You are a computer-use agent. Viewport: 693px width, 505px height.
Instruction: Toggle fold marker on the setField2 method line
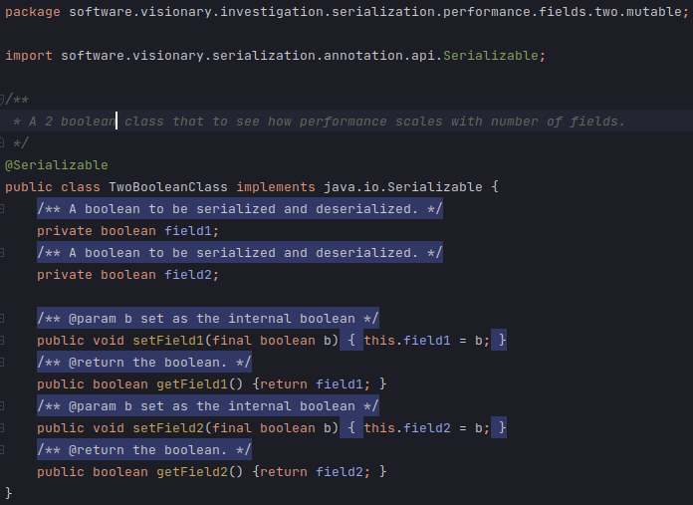(x=1, y=427)
